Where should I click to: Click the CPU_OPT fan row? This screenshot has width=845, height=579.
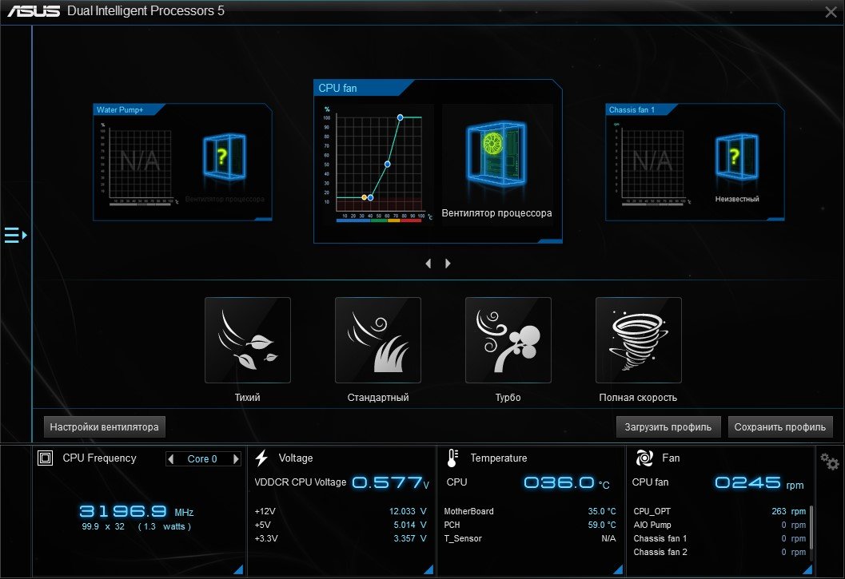(719, 511)
